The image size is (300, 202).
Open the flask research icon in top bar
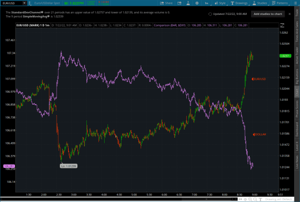point(188,3)
